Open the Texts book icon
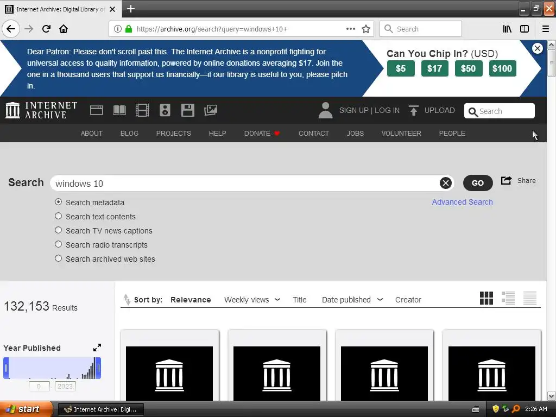The height and width of the screenshot is (417, 556). pyautogui.click(x=119, y=110)
